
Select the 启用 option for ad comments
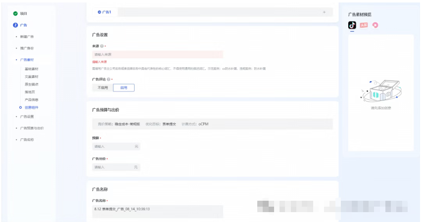pyautogui.click(x=124, y=88)
